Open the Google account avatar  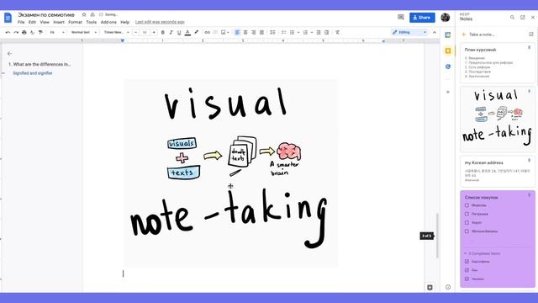click(x=446, y=17)
